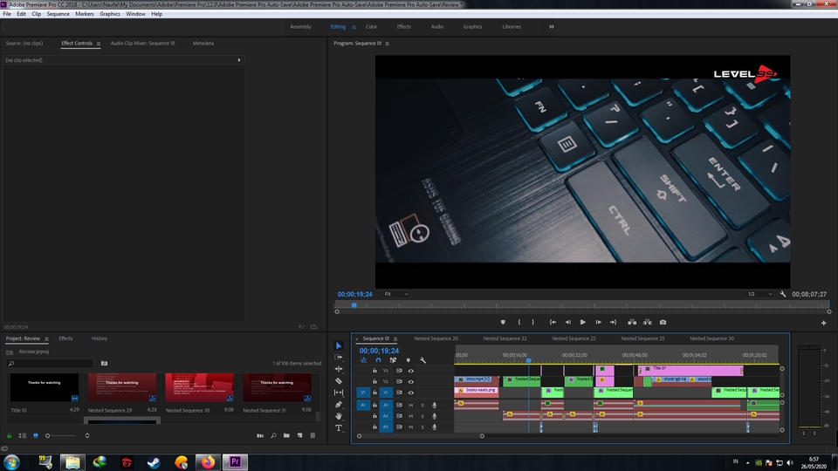Open Program monitor settings wrench
Image resolution: width=838 pixels, height=471 pixels.
(x=783, y=294)
